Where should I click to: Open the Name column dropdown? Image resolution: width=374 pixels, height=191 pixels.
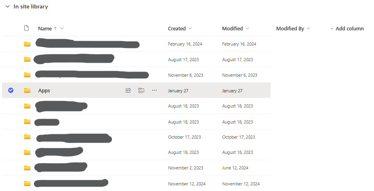[62, 28]
